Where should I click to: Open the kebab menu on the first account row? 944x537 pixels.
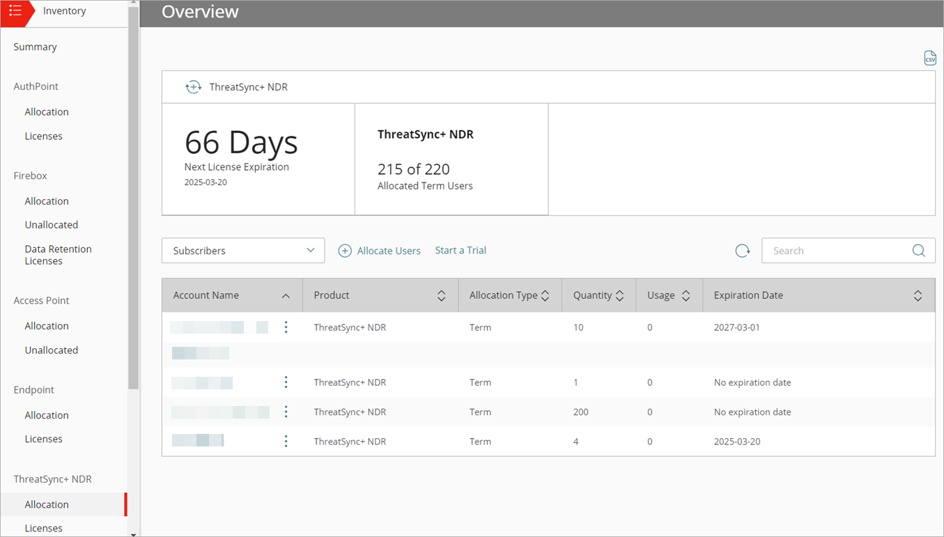(286, 326)
